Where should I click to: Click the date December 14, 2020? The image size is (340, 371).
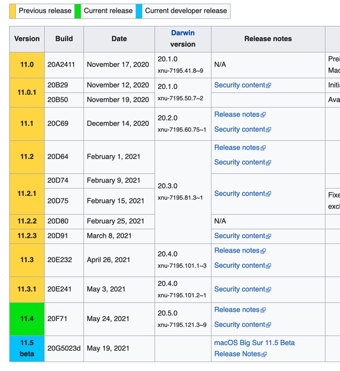pyautogui.click(x=118, y=123)
